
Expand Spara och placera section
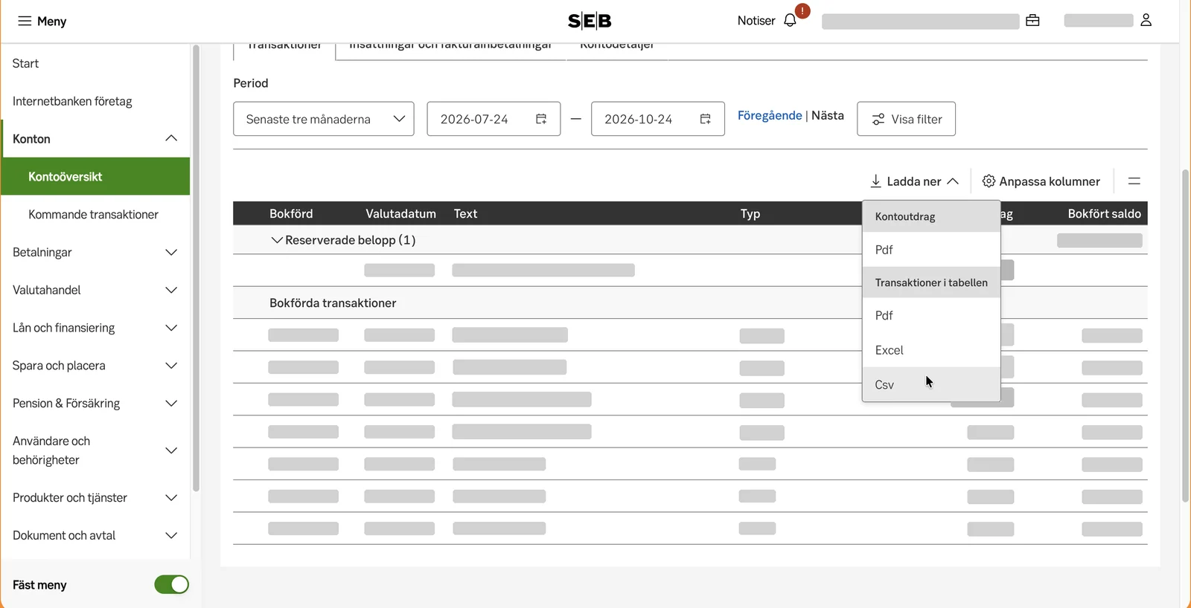coord(171,366)
